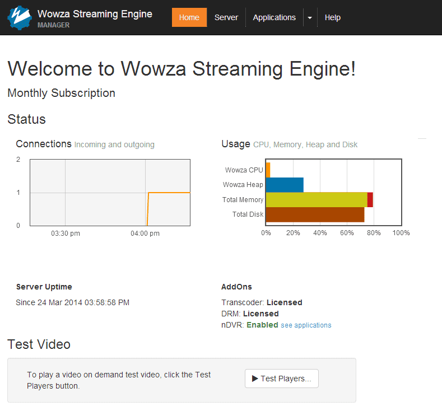Image resolution: width=442 pixels, height=411 pixels.
Task: Go to the Applications menu item
Action: tap(274, 17)
